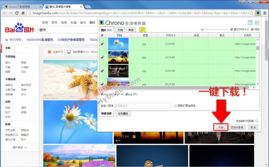Bookmark this page with the star icon

[x=251, y=13]
